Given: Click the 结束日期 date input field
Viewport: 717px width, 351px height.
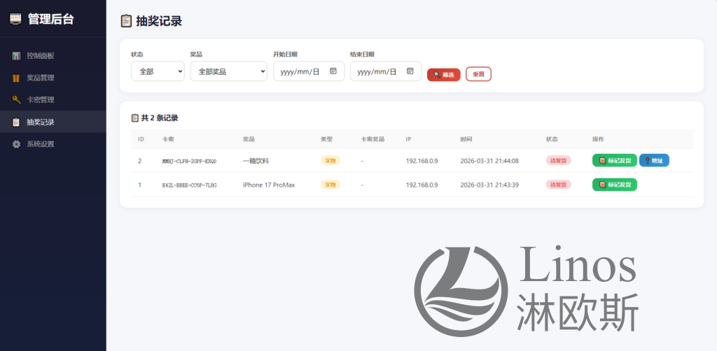Looking at the screenshot, I should coord(386,71).
